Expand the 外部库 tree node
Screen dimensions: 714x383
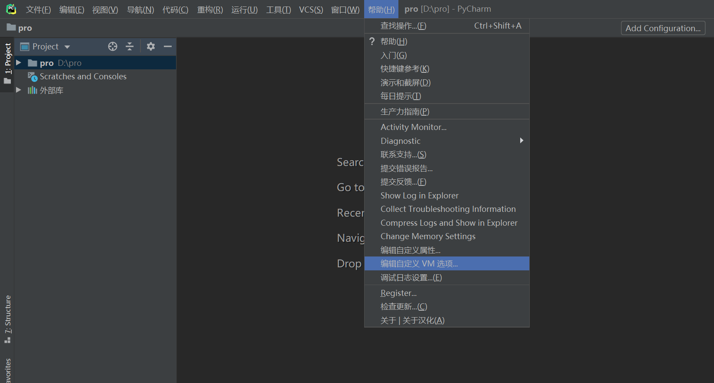19,90
